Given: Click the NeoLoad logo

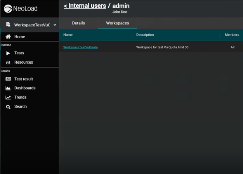Looking at the screenshot, I should 21,9.
